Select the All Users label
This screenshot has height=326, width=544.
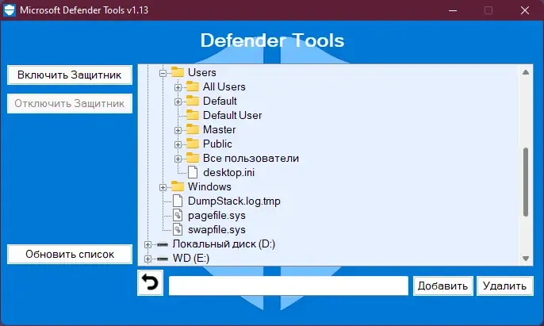pyautogui.click(x=224, y=86)
